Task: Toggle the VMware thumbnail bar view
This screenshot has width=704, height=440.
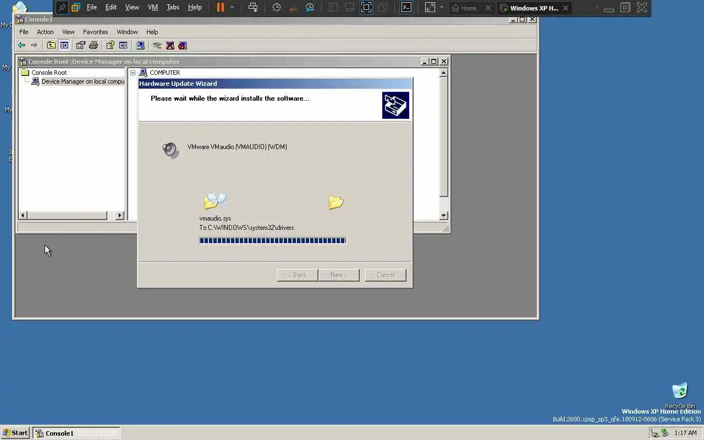Action: (350, 8)
